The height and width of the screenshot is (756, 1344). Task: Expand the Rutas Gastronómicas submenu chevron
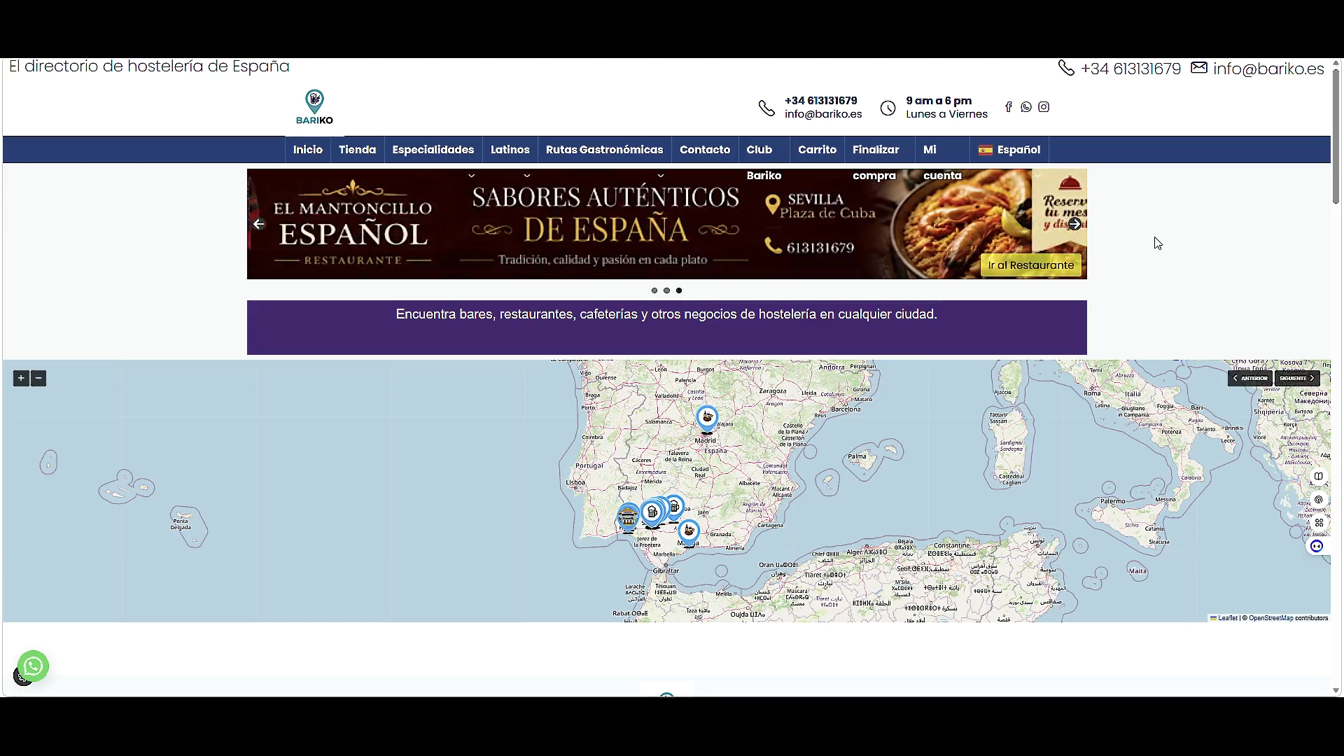[661, 176]
